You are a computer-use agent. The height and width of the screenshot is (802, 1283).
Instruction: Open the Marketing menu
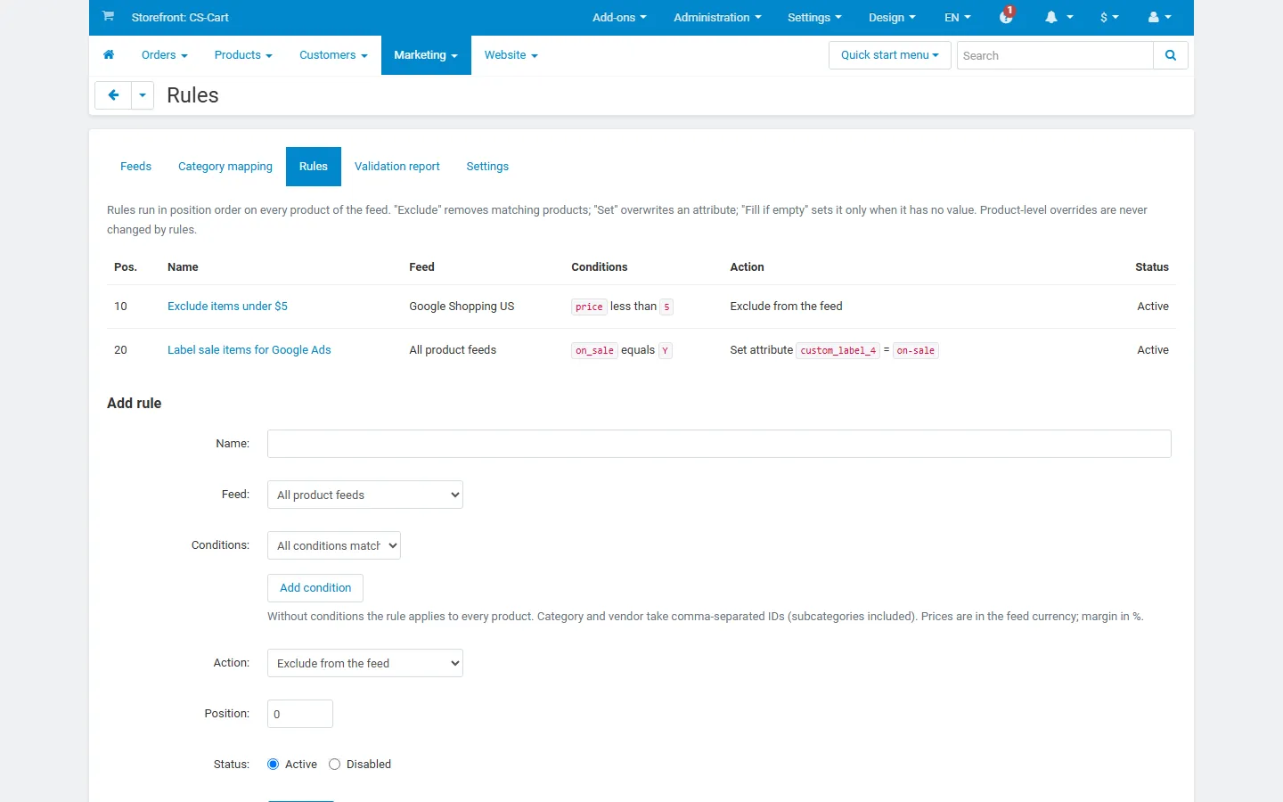(426, 55)
